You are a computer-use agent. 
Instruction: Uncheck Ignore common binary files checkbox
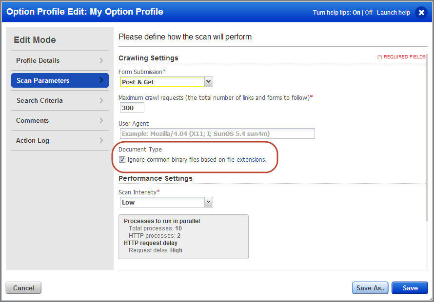[122, 160]
